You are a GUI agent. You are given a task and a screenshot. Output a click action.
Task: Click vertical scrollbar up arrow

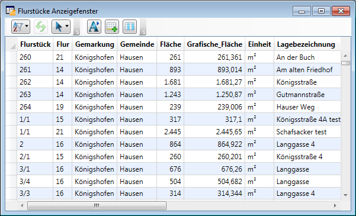click(x=345, y=56)
